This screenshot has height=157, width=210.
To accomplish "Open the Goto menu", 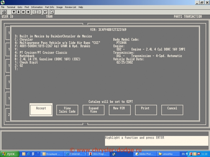I will click(x=20, y=7).
